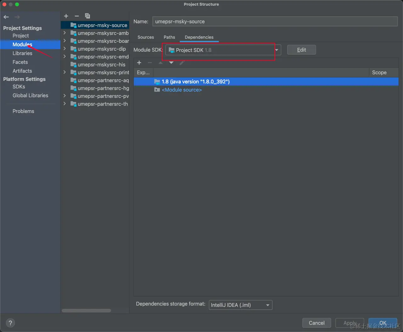Add a new module with plus icon
403x332 pixels.
coord(66,16)
